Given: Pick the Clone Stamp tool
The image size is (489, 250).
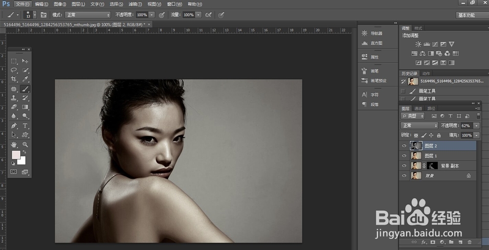Looking at the screenshot, I should pyautogui.click(x=14, y=98).
